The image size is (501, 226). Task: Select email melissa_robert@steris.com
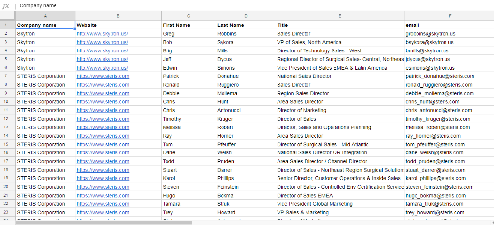coord(449,127)
